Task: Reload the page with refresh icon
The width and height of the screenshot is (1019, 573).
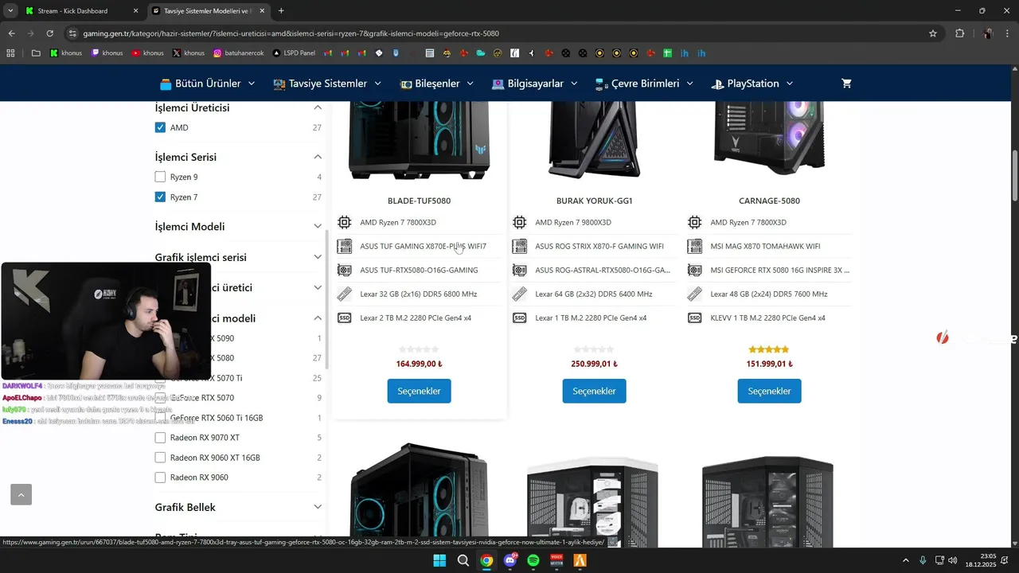Action: 50,33
